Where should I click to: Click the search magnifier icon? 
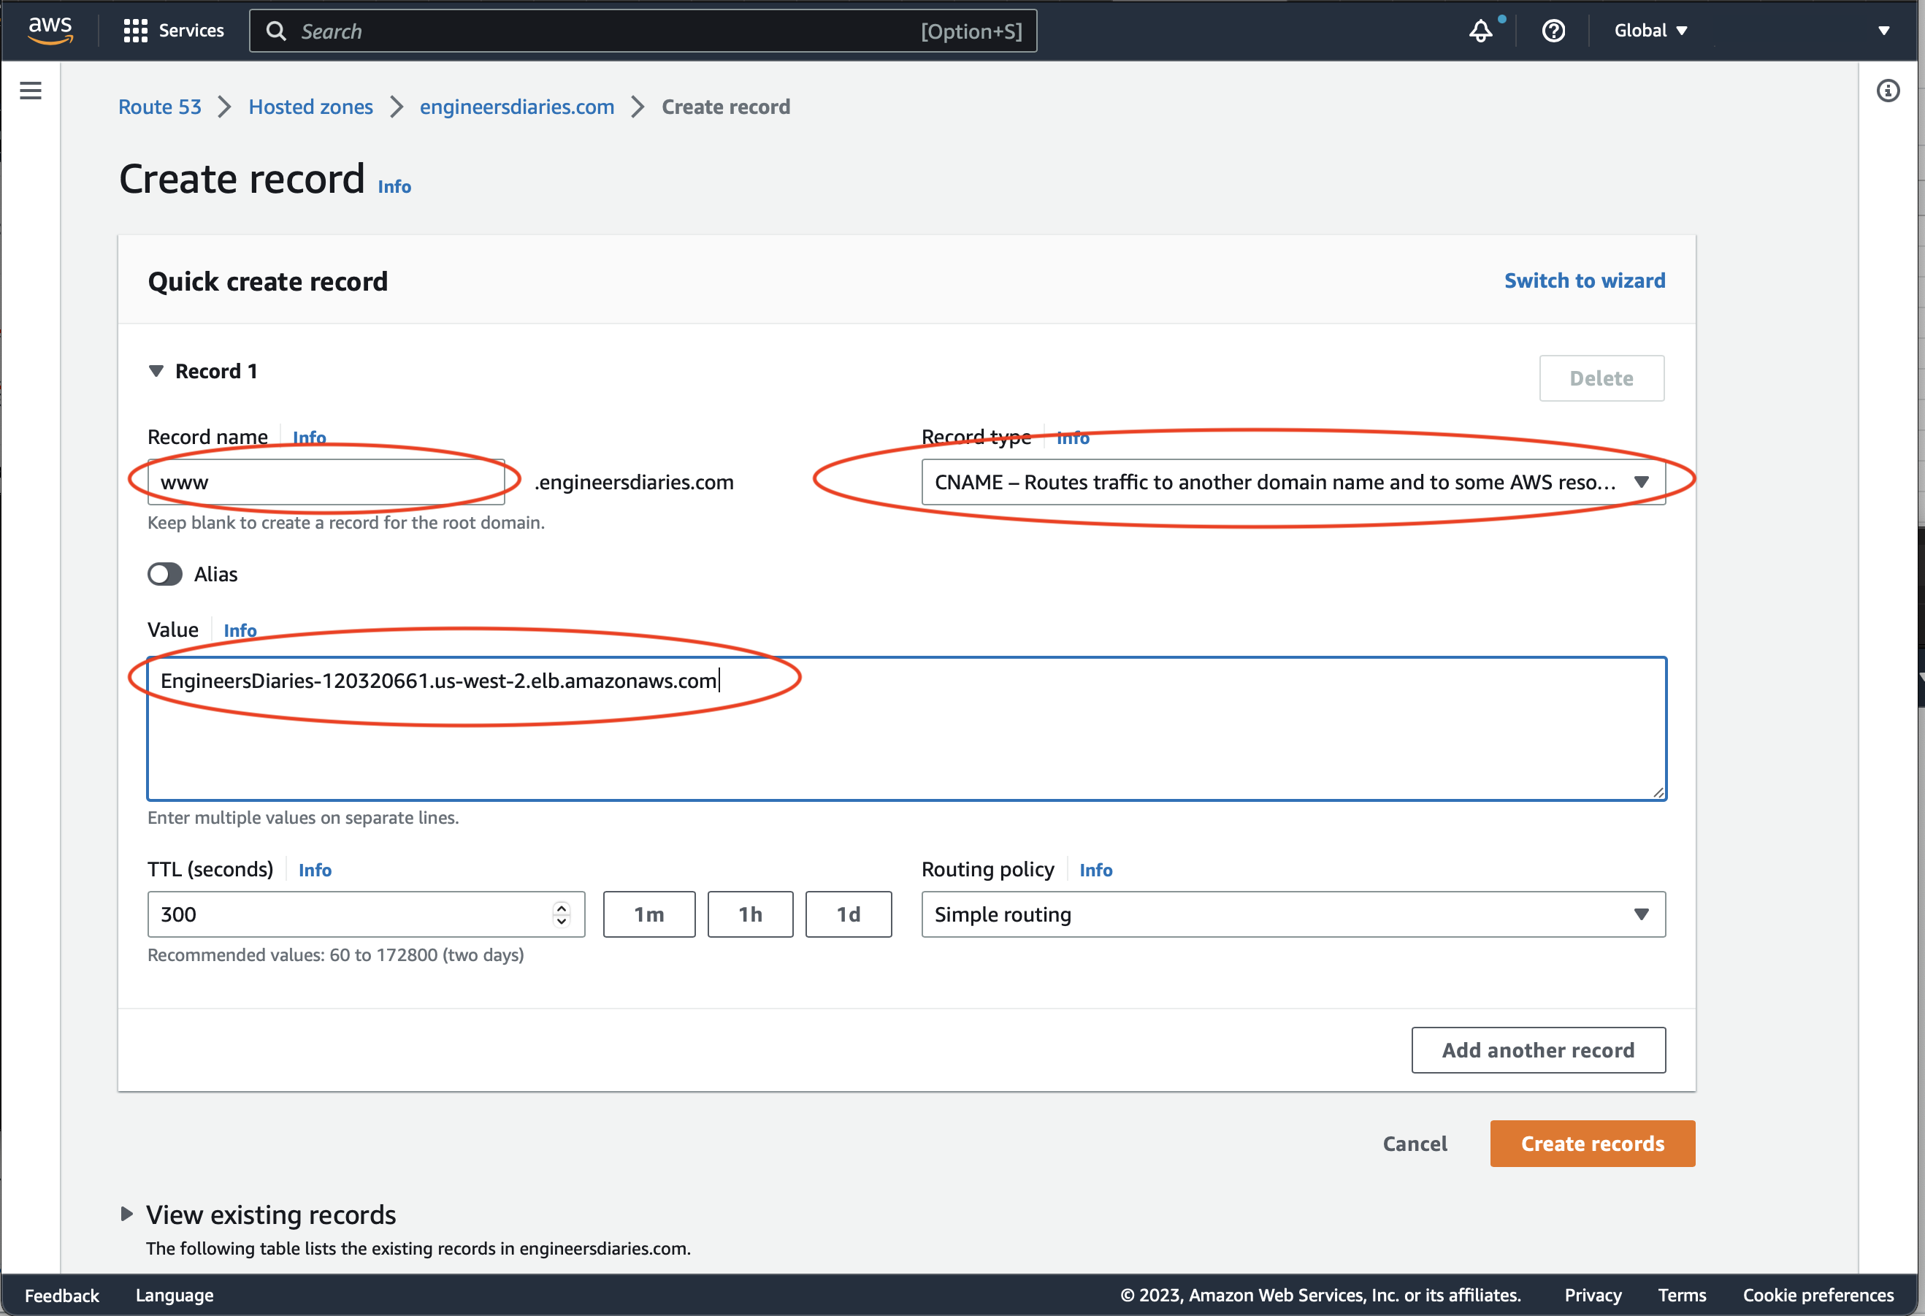point(277,31)
